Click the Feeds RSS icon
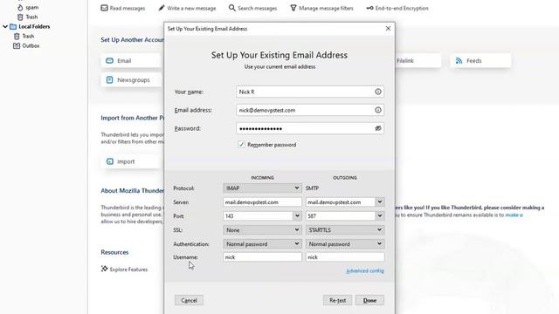559x314 pixels. click(459, 61)
